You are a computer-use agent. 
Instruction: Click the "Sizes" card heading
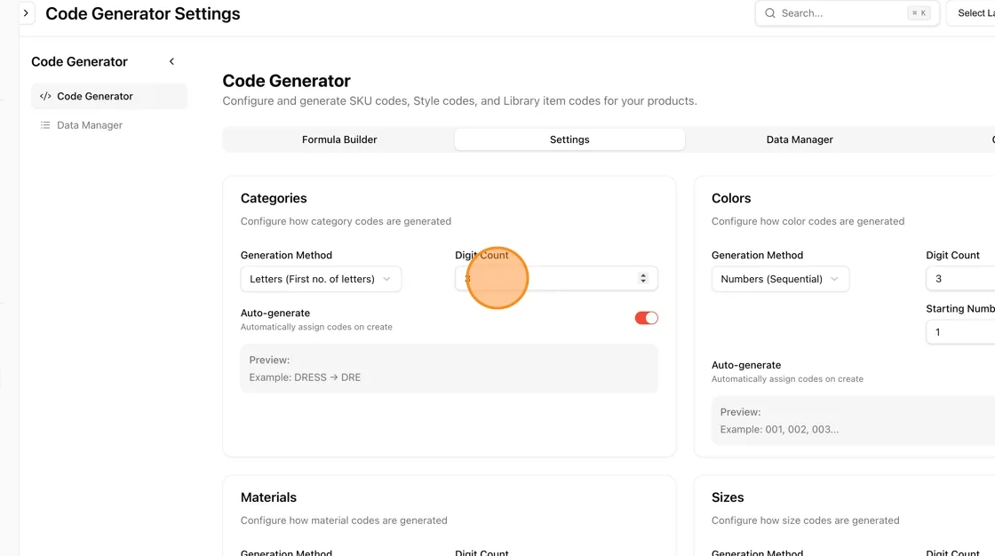[728, 497]
